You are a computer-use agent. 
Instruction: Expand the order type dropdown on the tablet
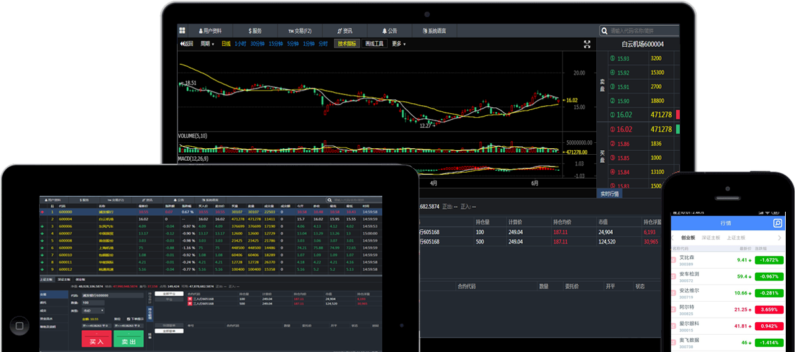pos(93,310)
